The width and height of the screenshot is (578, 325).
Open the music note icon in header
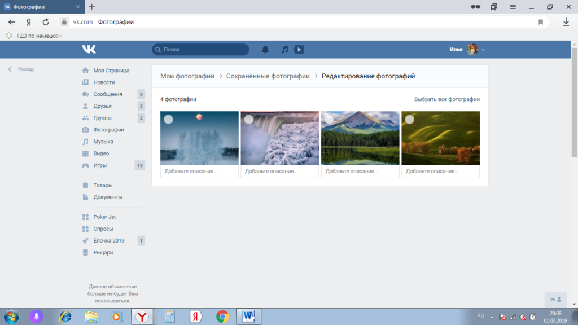(284, 50)
